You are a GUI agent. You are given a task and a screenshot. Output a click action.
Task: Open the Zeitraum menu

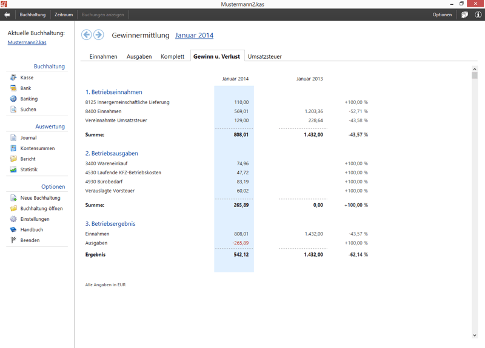click(64, 15)
